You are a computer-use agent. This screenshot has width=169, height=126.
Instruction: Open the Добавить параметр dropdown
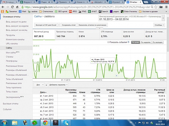click(x=58, y=85)
